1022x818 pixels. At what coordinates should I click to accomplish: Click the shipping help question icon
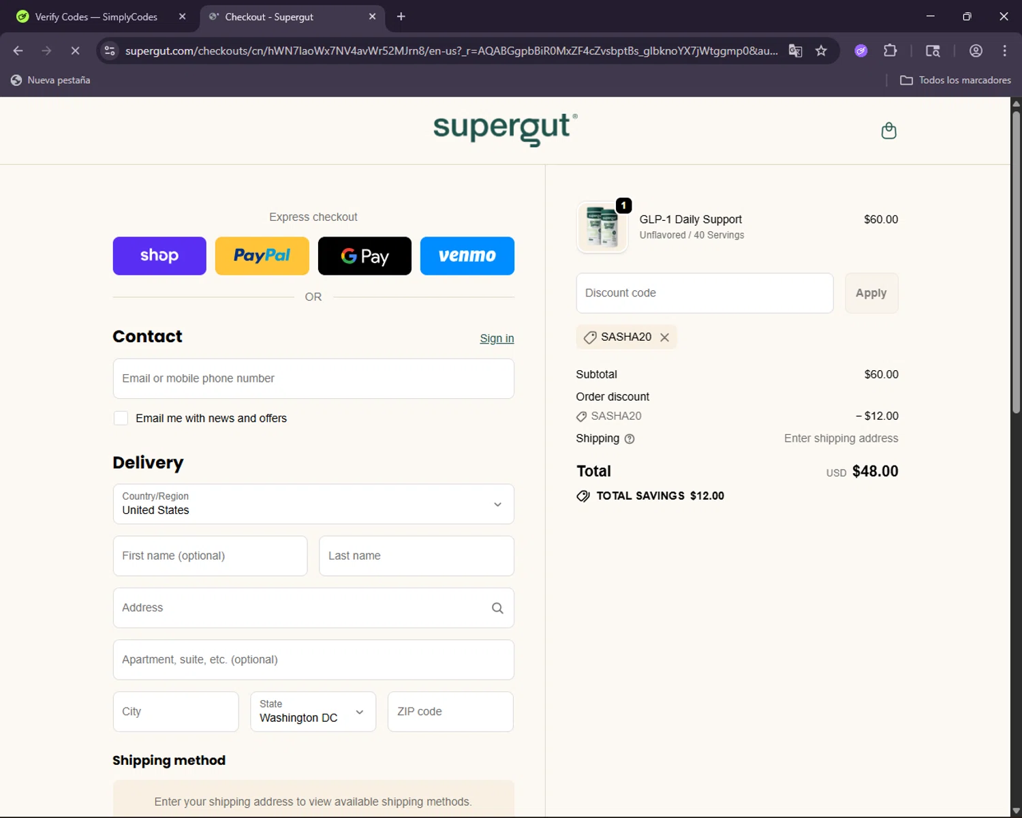[x=630, y=439]
